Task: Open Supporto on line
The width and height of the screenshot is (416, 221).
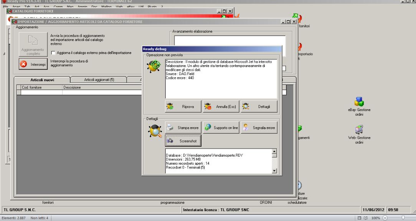Action: pyautogui.click(x=221, y=128)
